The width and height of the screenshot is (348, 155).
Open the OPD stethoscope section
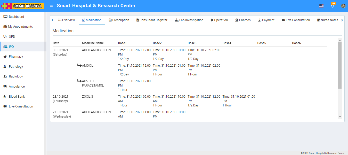(x=12, y=37)
